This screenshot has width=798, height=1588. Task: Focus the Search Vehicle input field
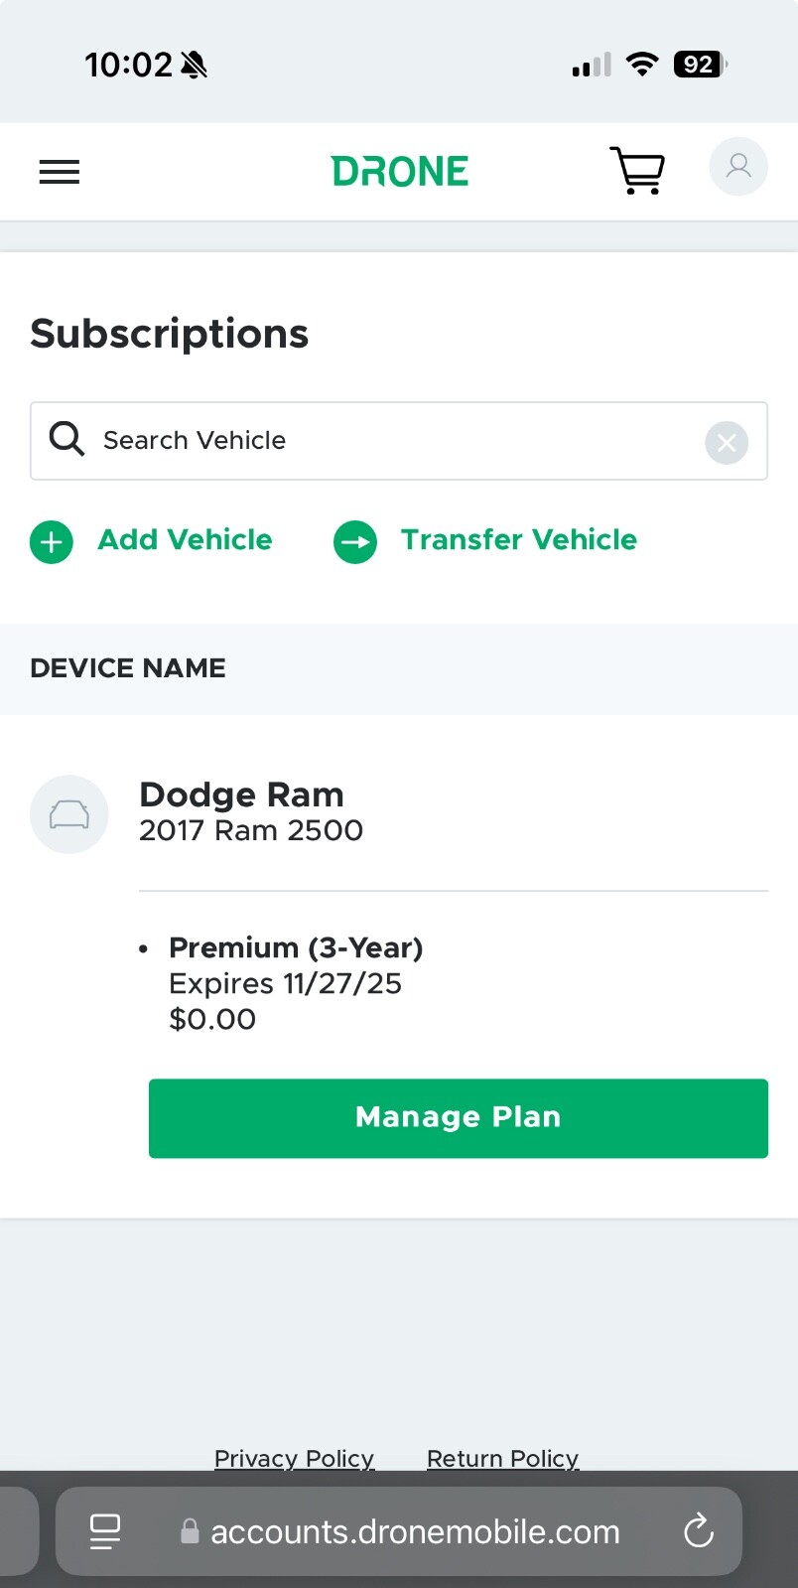pos(399,441)
